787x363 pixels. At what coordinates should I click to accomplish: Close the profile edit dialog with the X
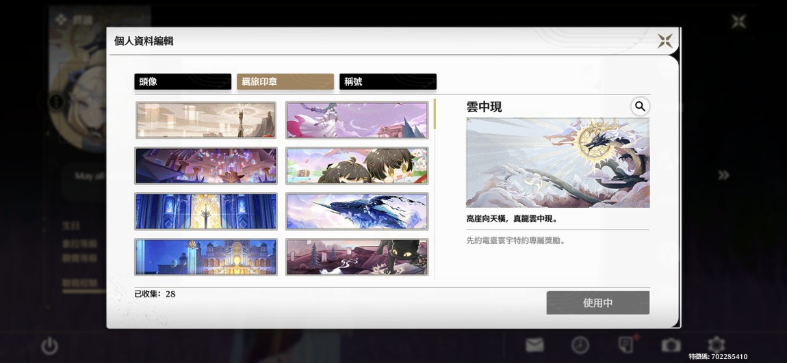pyautogui.click(x=665, y=40)
